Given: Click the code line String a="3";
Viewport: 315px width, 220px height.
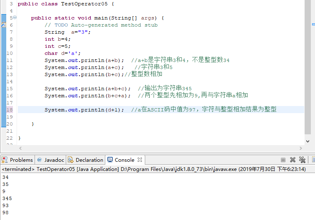Looking at the screenshot, I should click(x=68, y=32).
